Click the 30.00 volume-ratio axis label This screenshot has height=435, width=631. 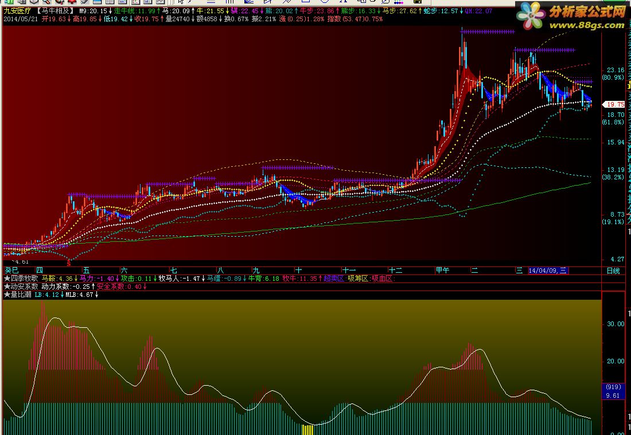pos(616,324)
